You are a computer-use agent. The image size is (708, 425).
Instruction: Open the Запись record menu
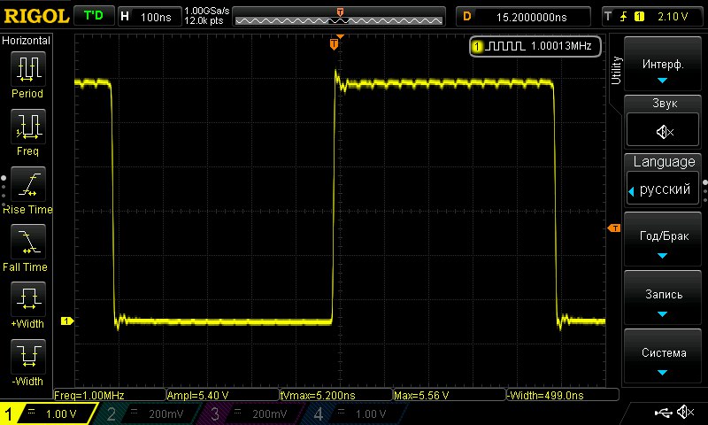pyautogui.click(x=662, y=298)
